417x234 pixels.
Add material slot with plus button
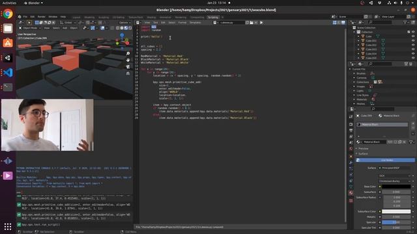point(413,123)
